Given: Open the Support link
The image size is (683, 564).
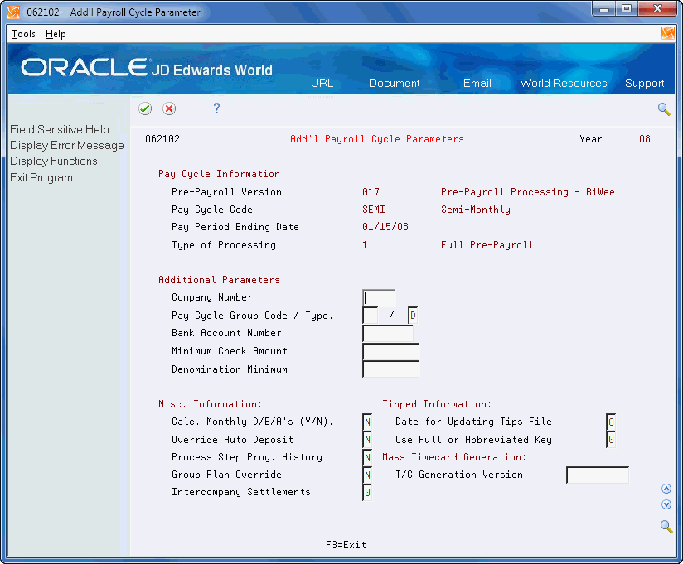Looking at the screenshot, I should [644, 83].
